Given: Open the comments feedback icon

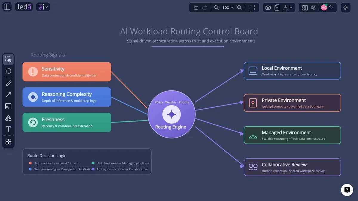Looking at the screenshot, I should 314,8.
